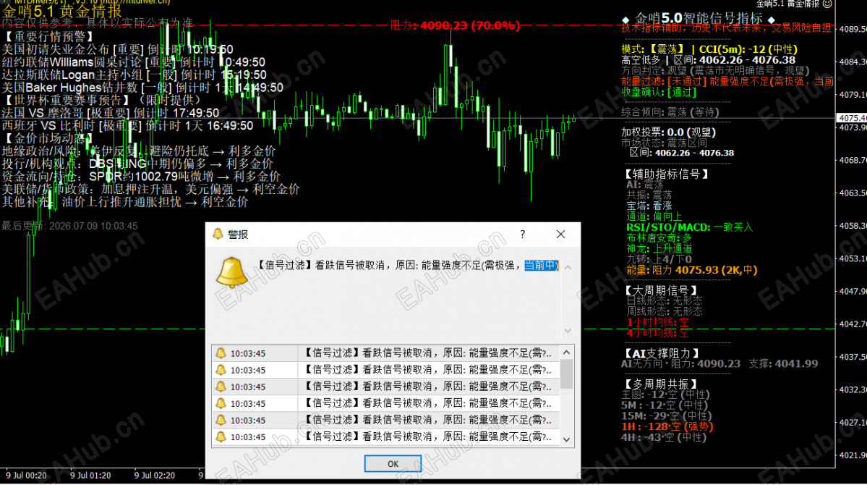Viewport: 867px width, 485px height.
Task: Open help with the ? button
Action: pyautogui.click(x=523, y=235)
